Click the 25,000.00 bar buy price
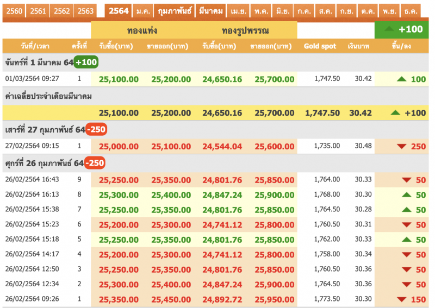 tap(119, 146)
